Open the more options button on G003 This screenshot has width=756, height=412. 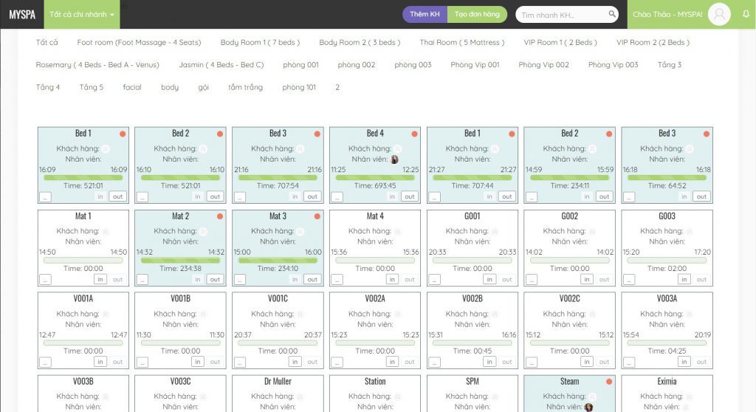(x=629, y=279)
